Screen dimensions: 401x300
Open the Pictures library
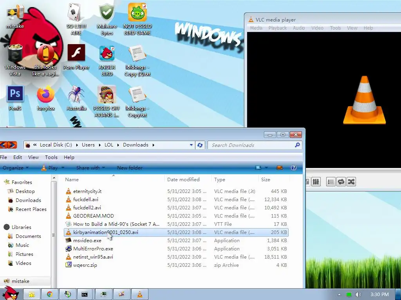coord(21,254)
